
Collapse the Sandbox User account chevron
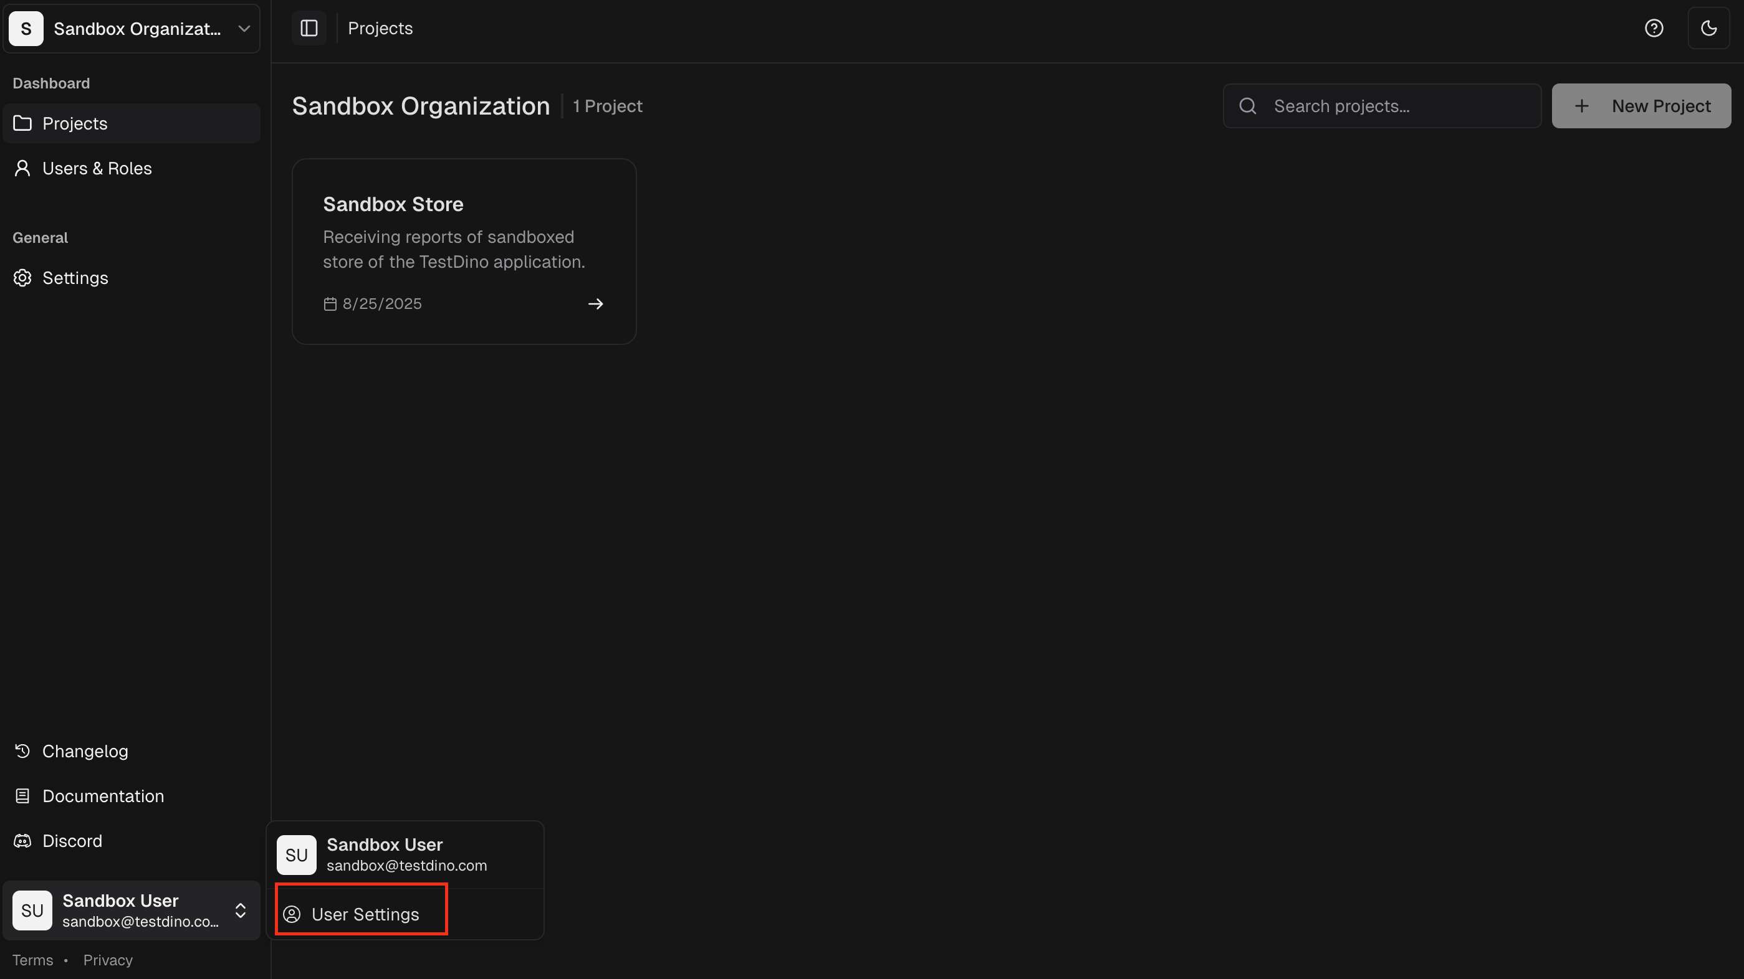pyautogui.click(x=241, y=910)
